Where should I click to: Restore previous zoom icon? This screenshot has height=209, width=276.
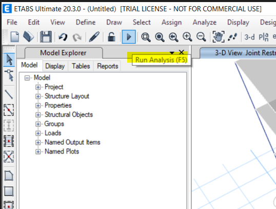pyautogui.click(x=173, y=37)
